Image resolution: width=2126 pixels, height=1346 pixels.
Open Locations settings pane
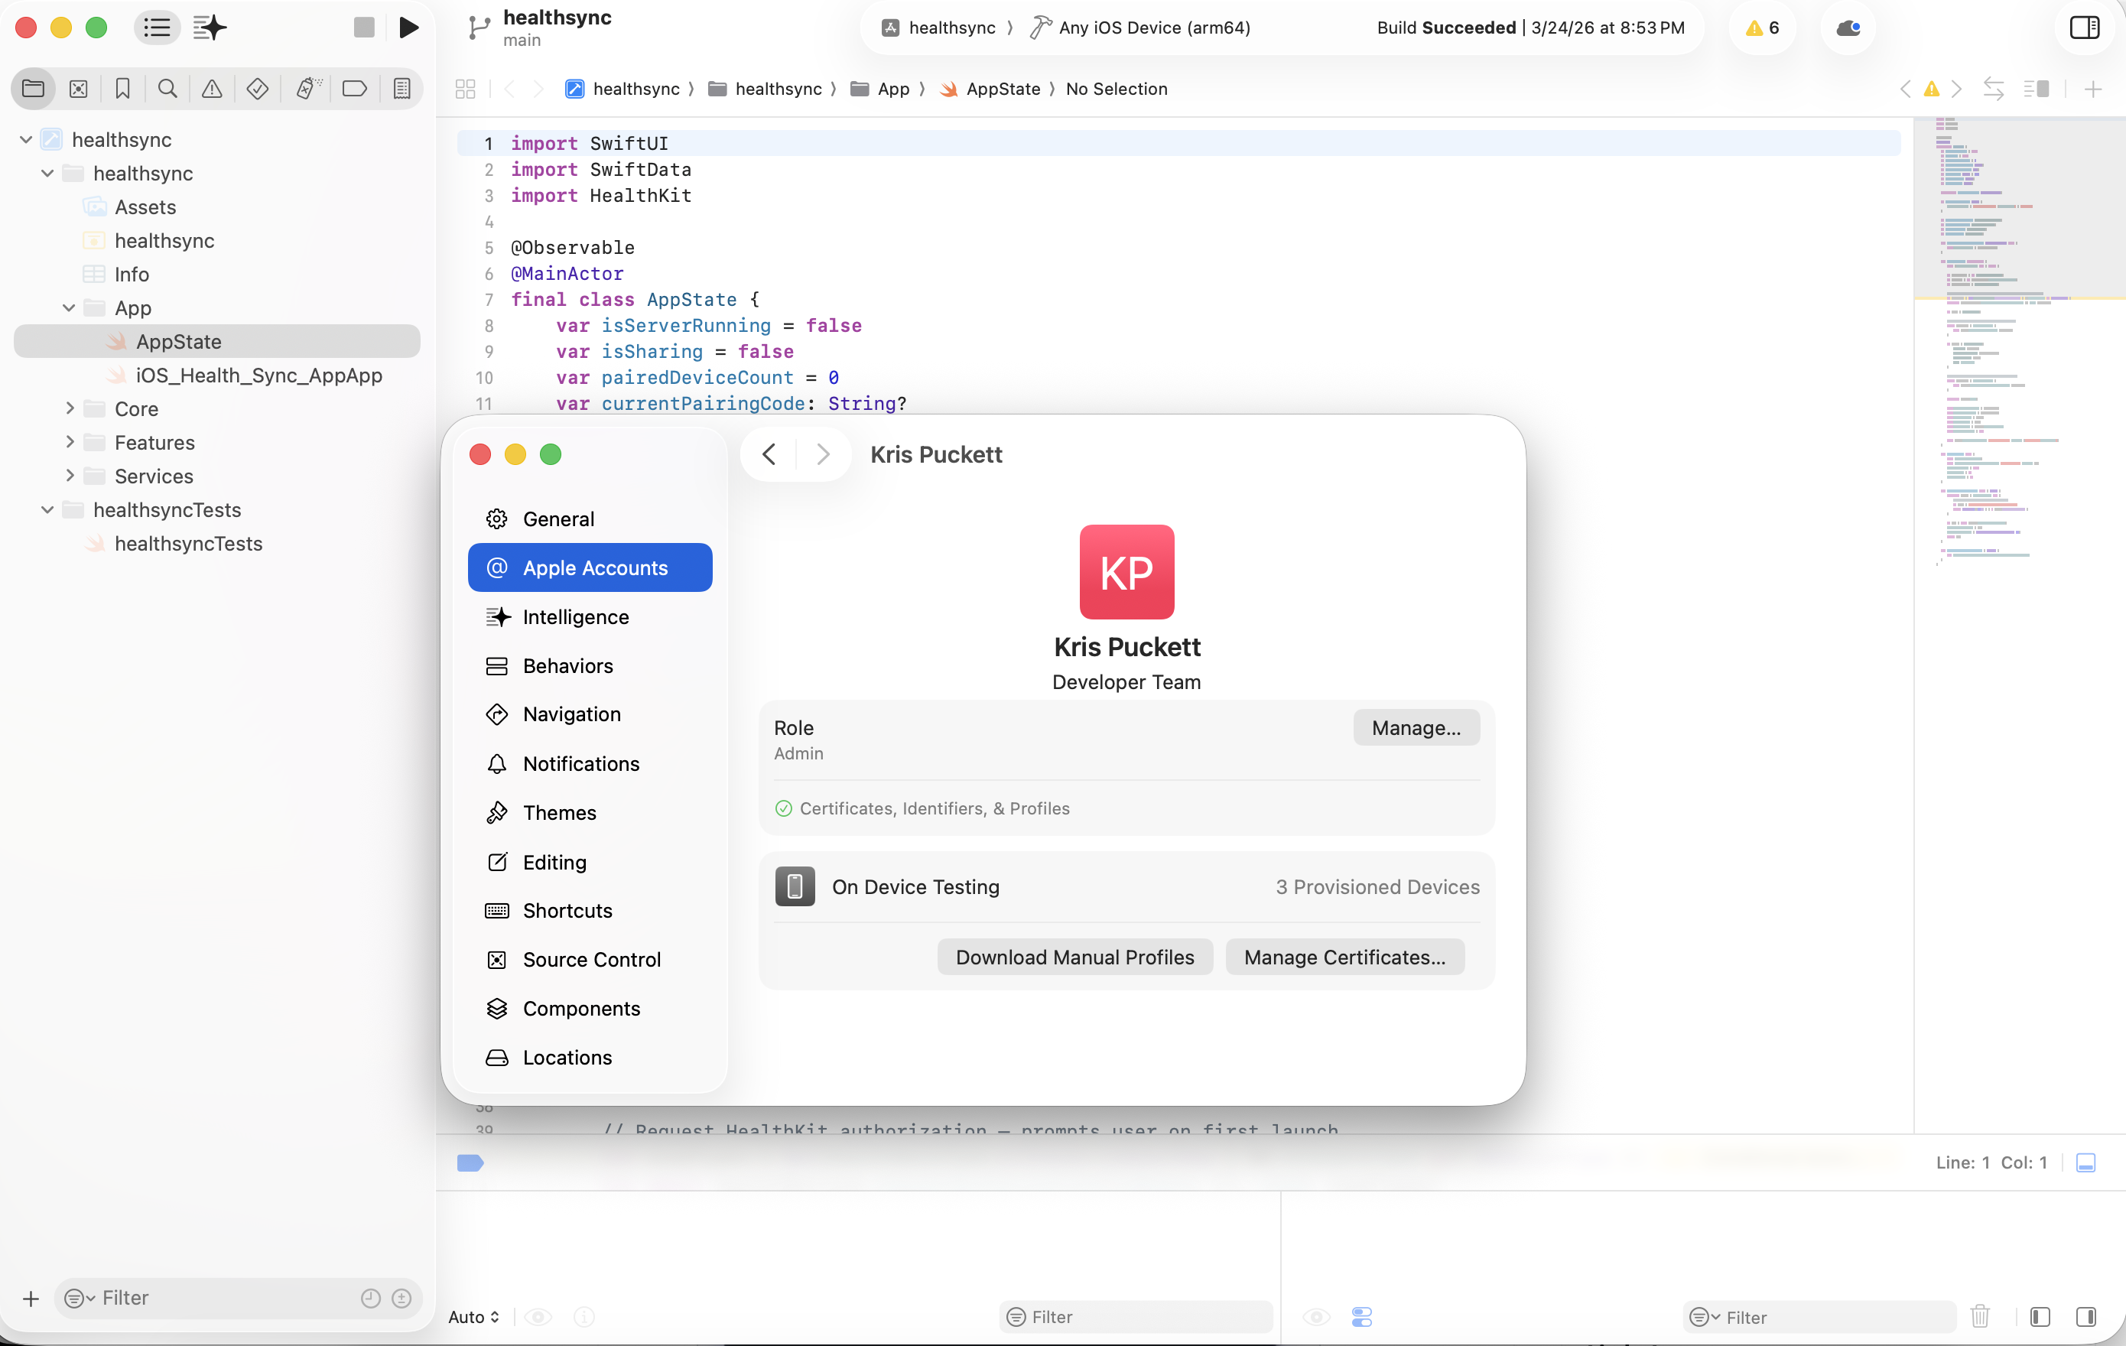[x=590, y=1057]
